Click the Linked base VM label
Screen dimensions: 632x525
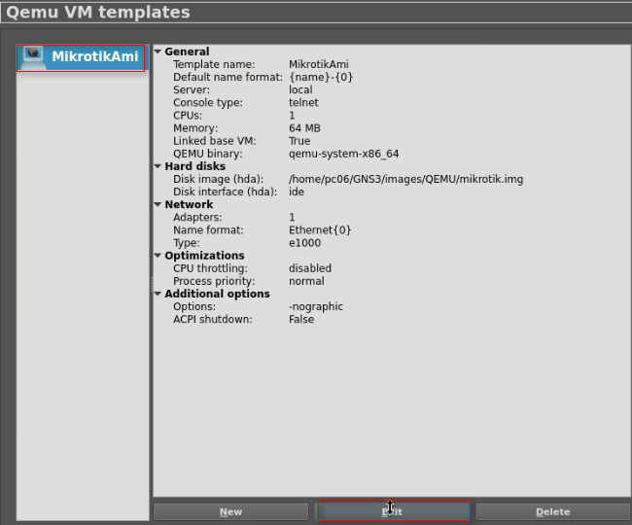click(215, 141)
